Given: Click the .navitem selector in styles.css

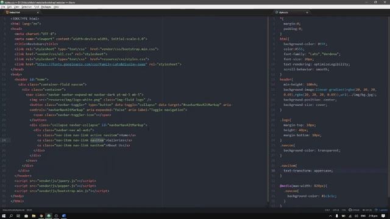Looking at the screenshot, I should tap(288, 165).
